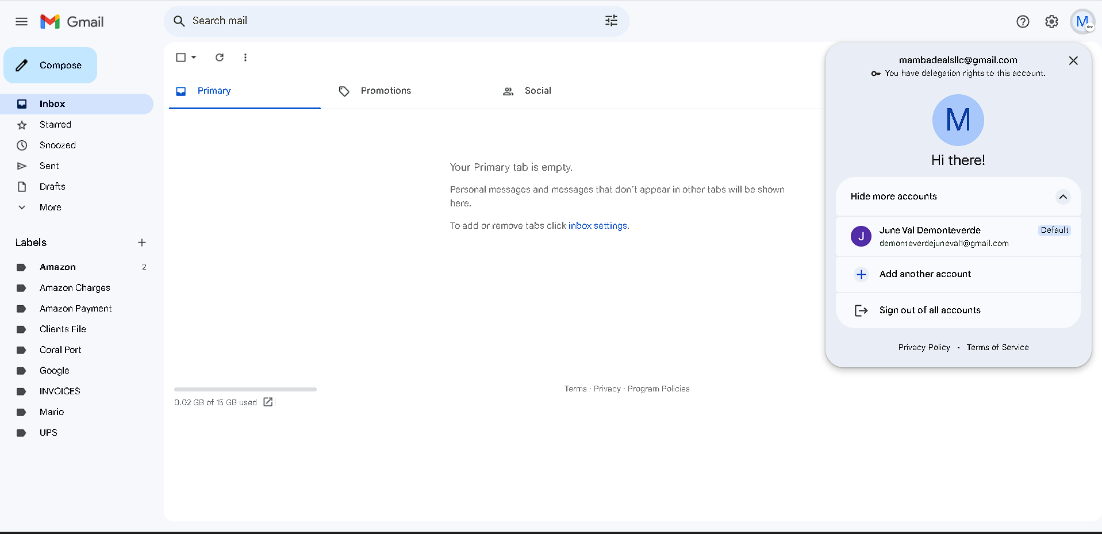This screenshot has width=1102, height=534.
Task: Open the main menu hamburger icon
Action: coord(21,22)
